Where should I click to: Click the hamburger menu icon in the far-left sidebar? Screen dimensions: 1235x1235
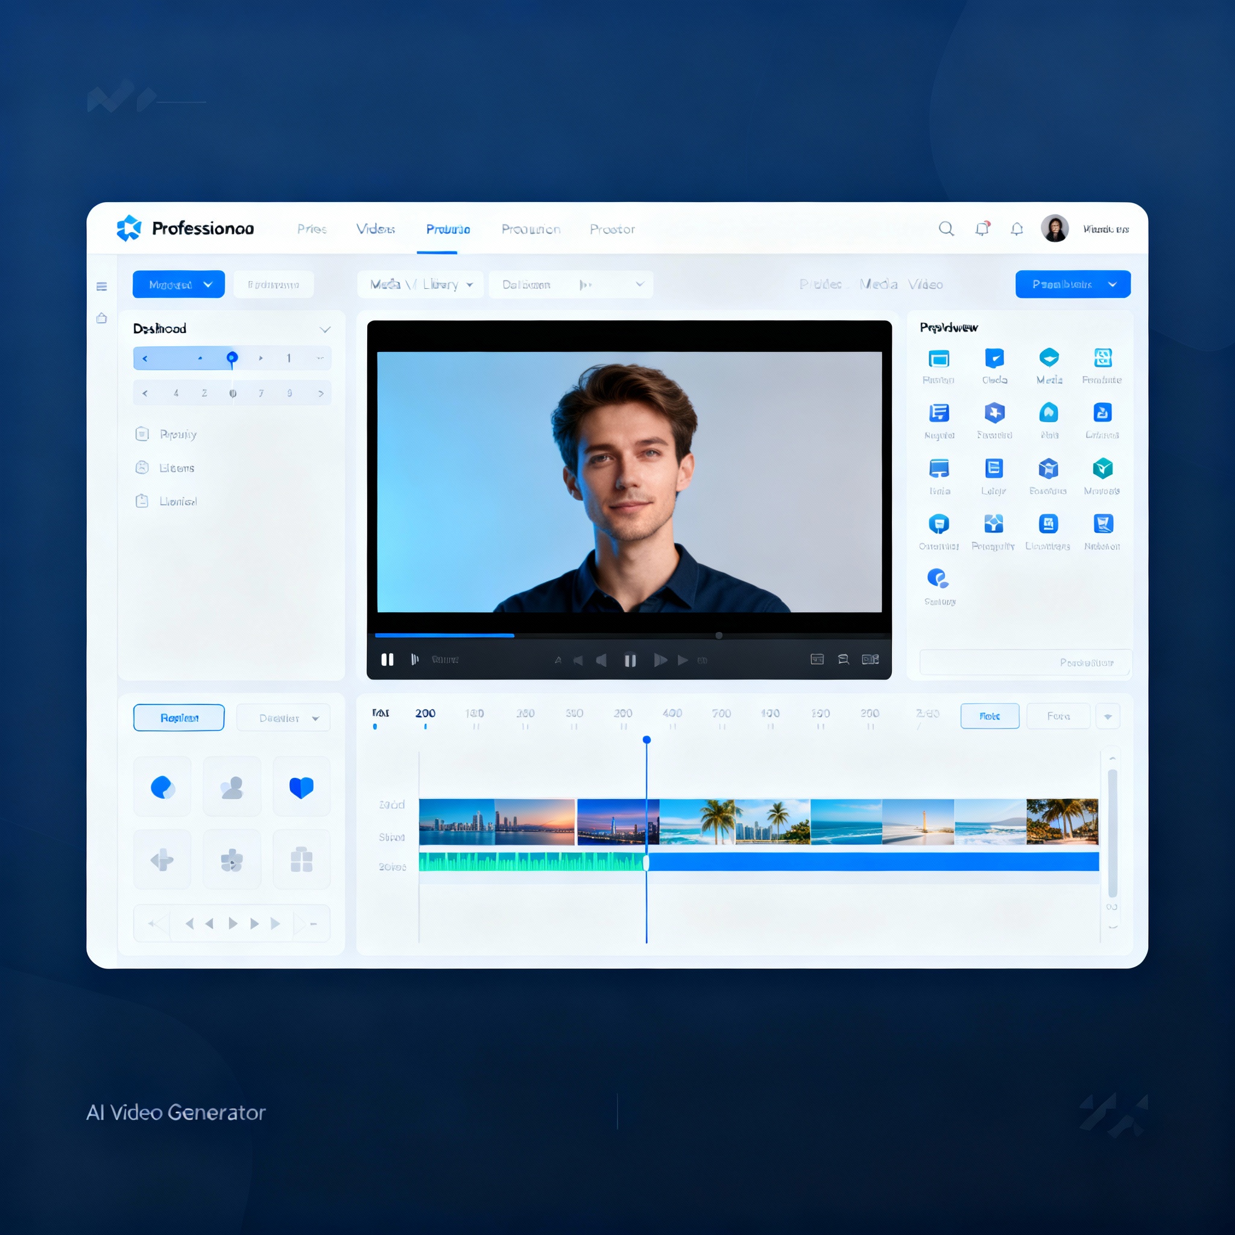pyautogui.click(x=102, y=286)
